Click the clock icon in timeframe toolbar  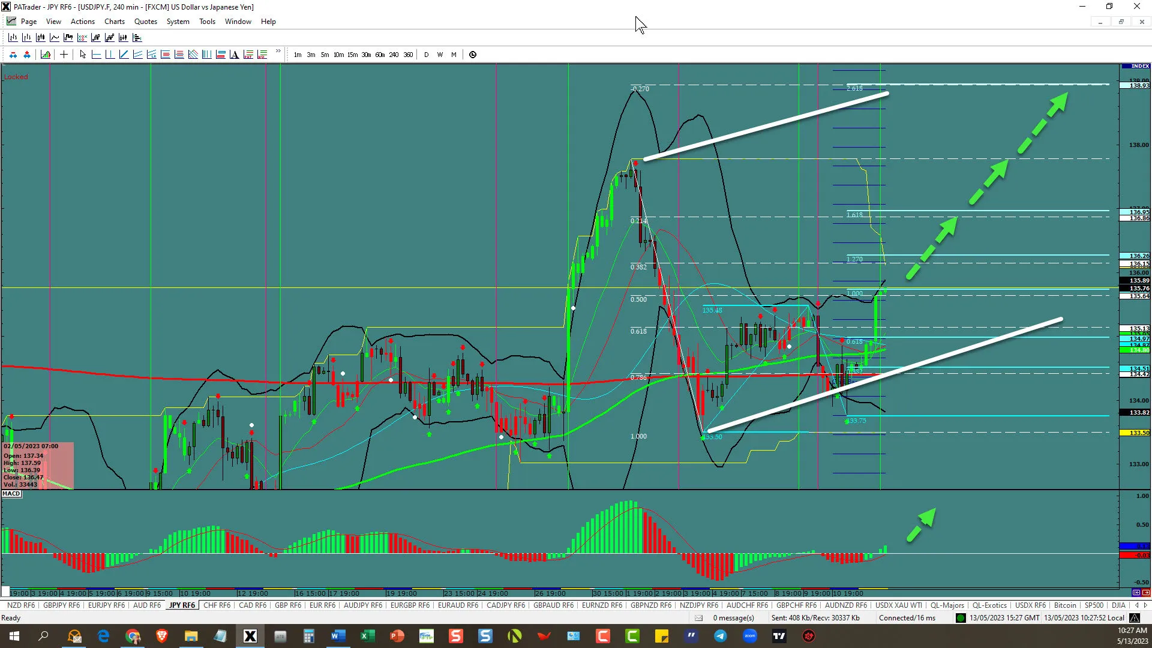(473, 55)
